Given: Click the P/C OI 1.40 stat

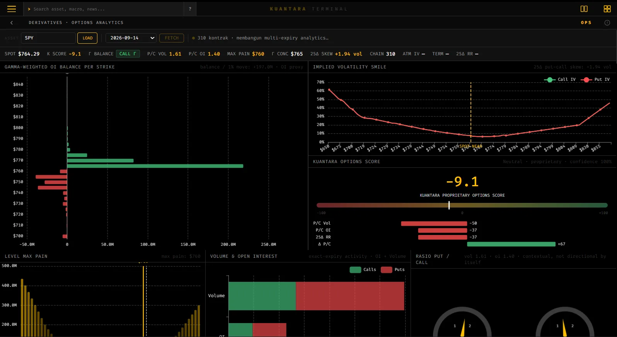Looking at the screenshot, I should pyautogui.click(x=204, y=54).
